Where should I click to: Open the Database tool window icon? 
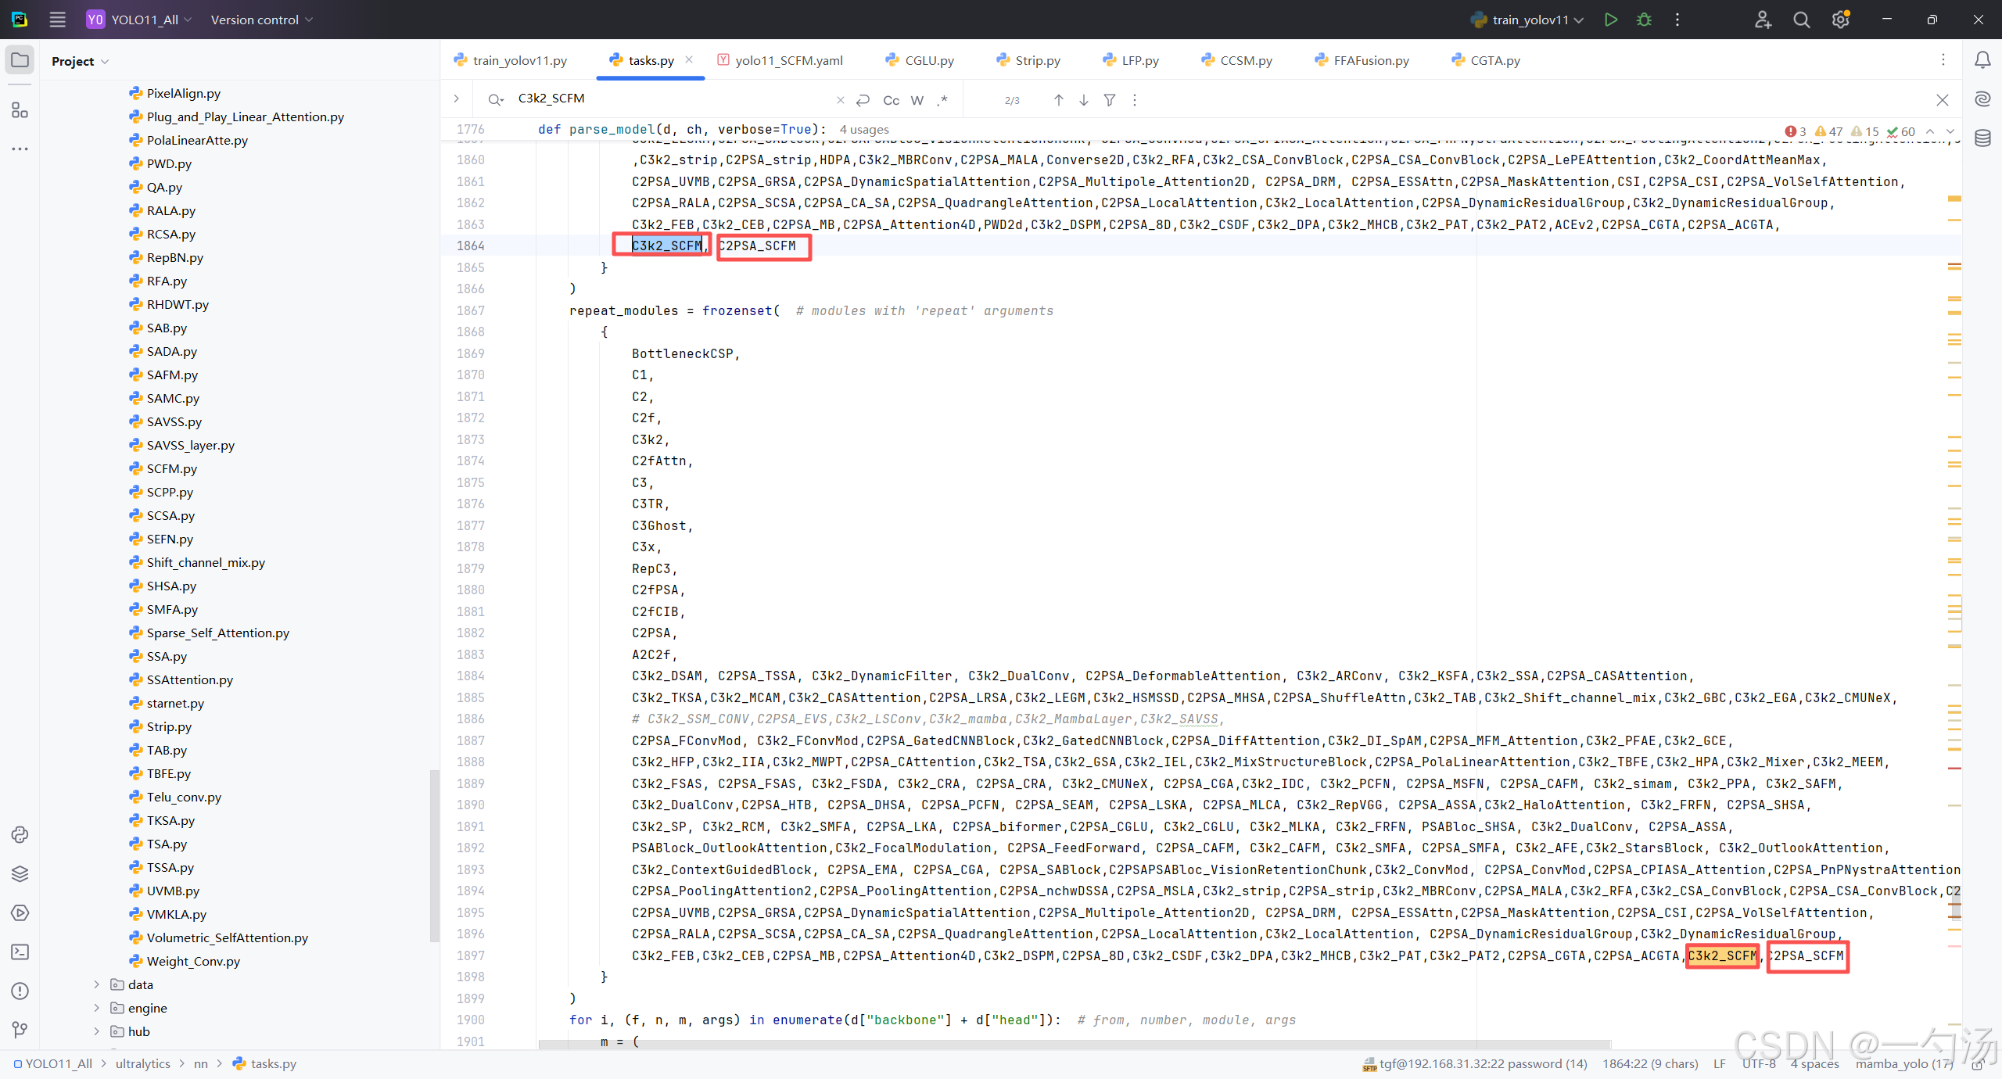(1982, 138)
